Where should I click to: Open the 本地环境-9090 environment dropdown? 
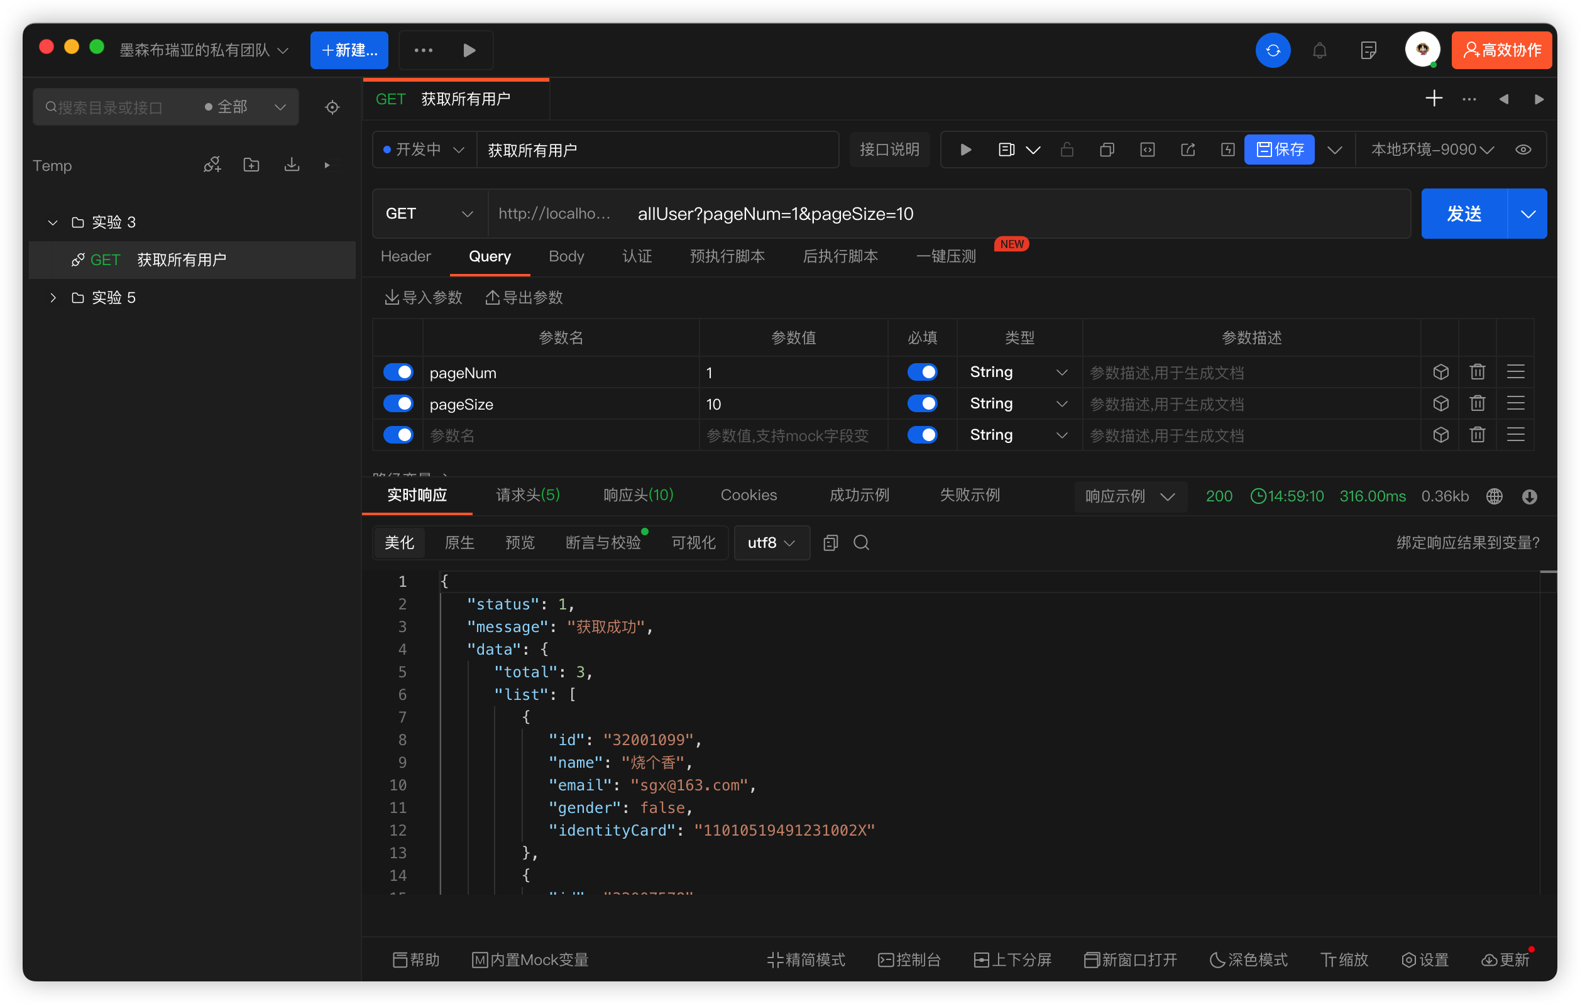point(1432,150)
